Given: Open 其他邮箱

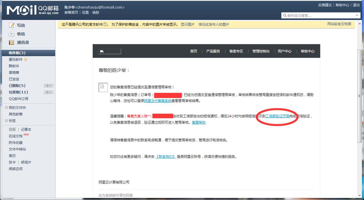Looking at the screenshot, I should pyautogui.click(x=16, y=114).
